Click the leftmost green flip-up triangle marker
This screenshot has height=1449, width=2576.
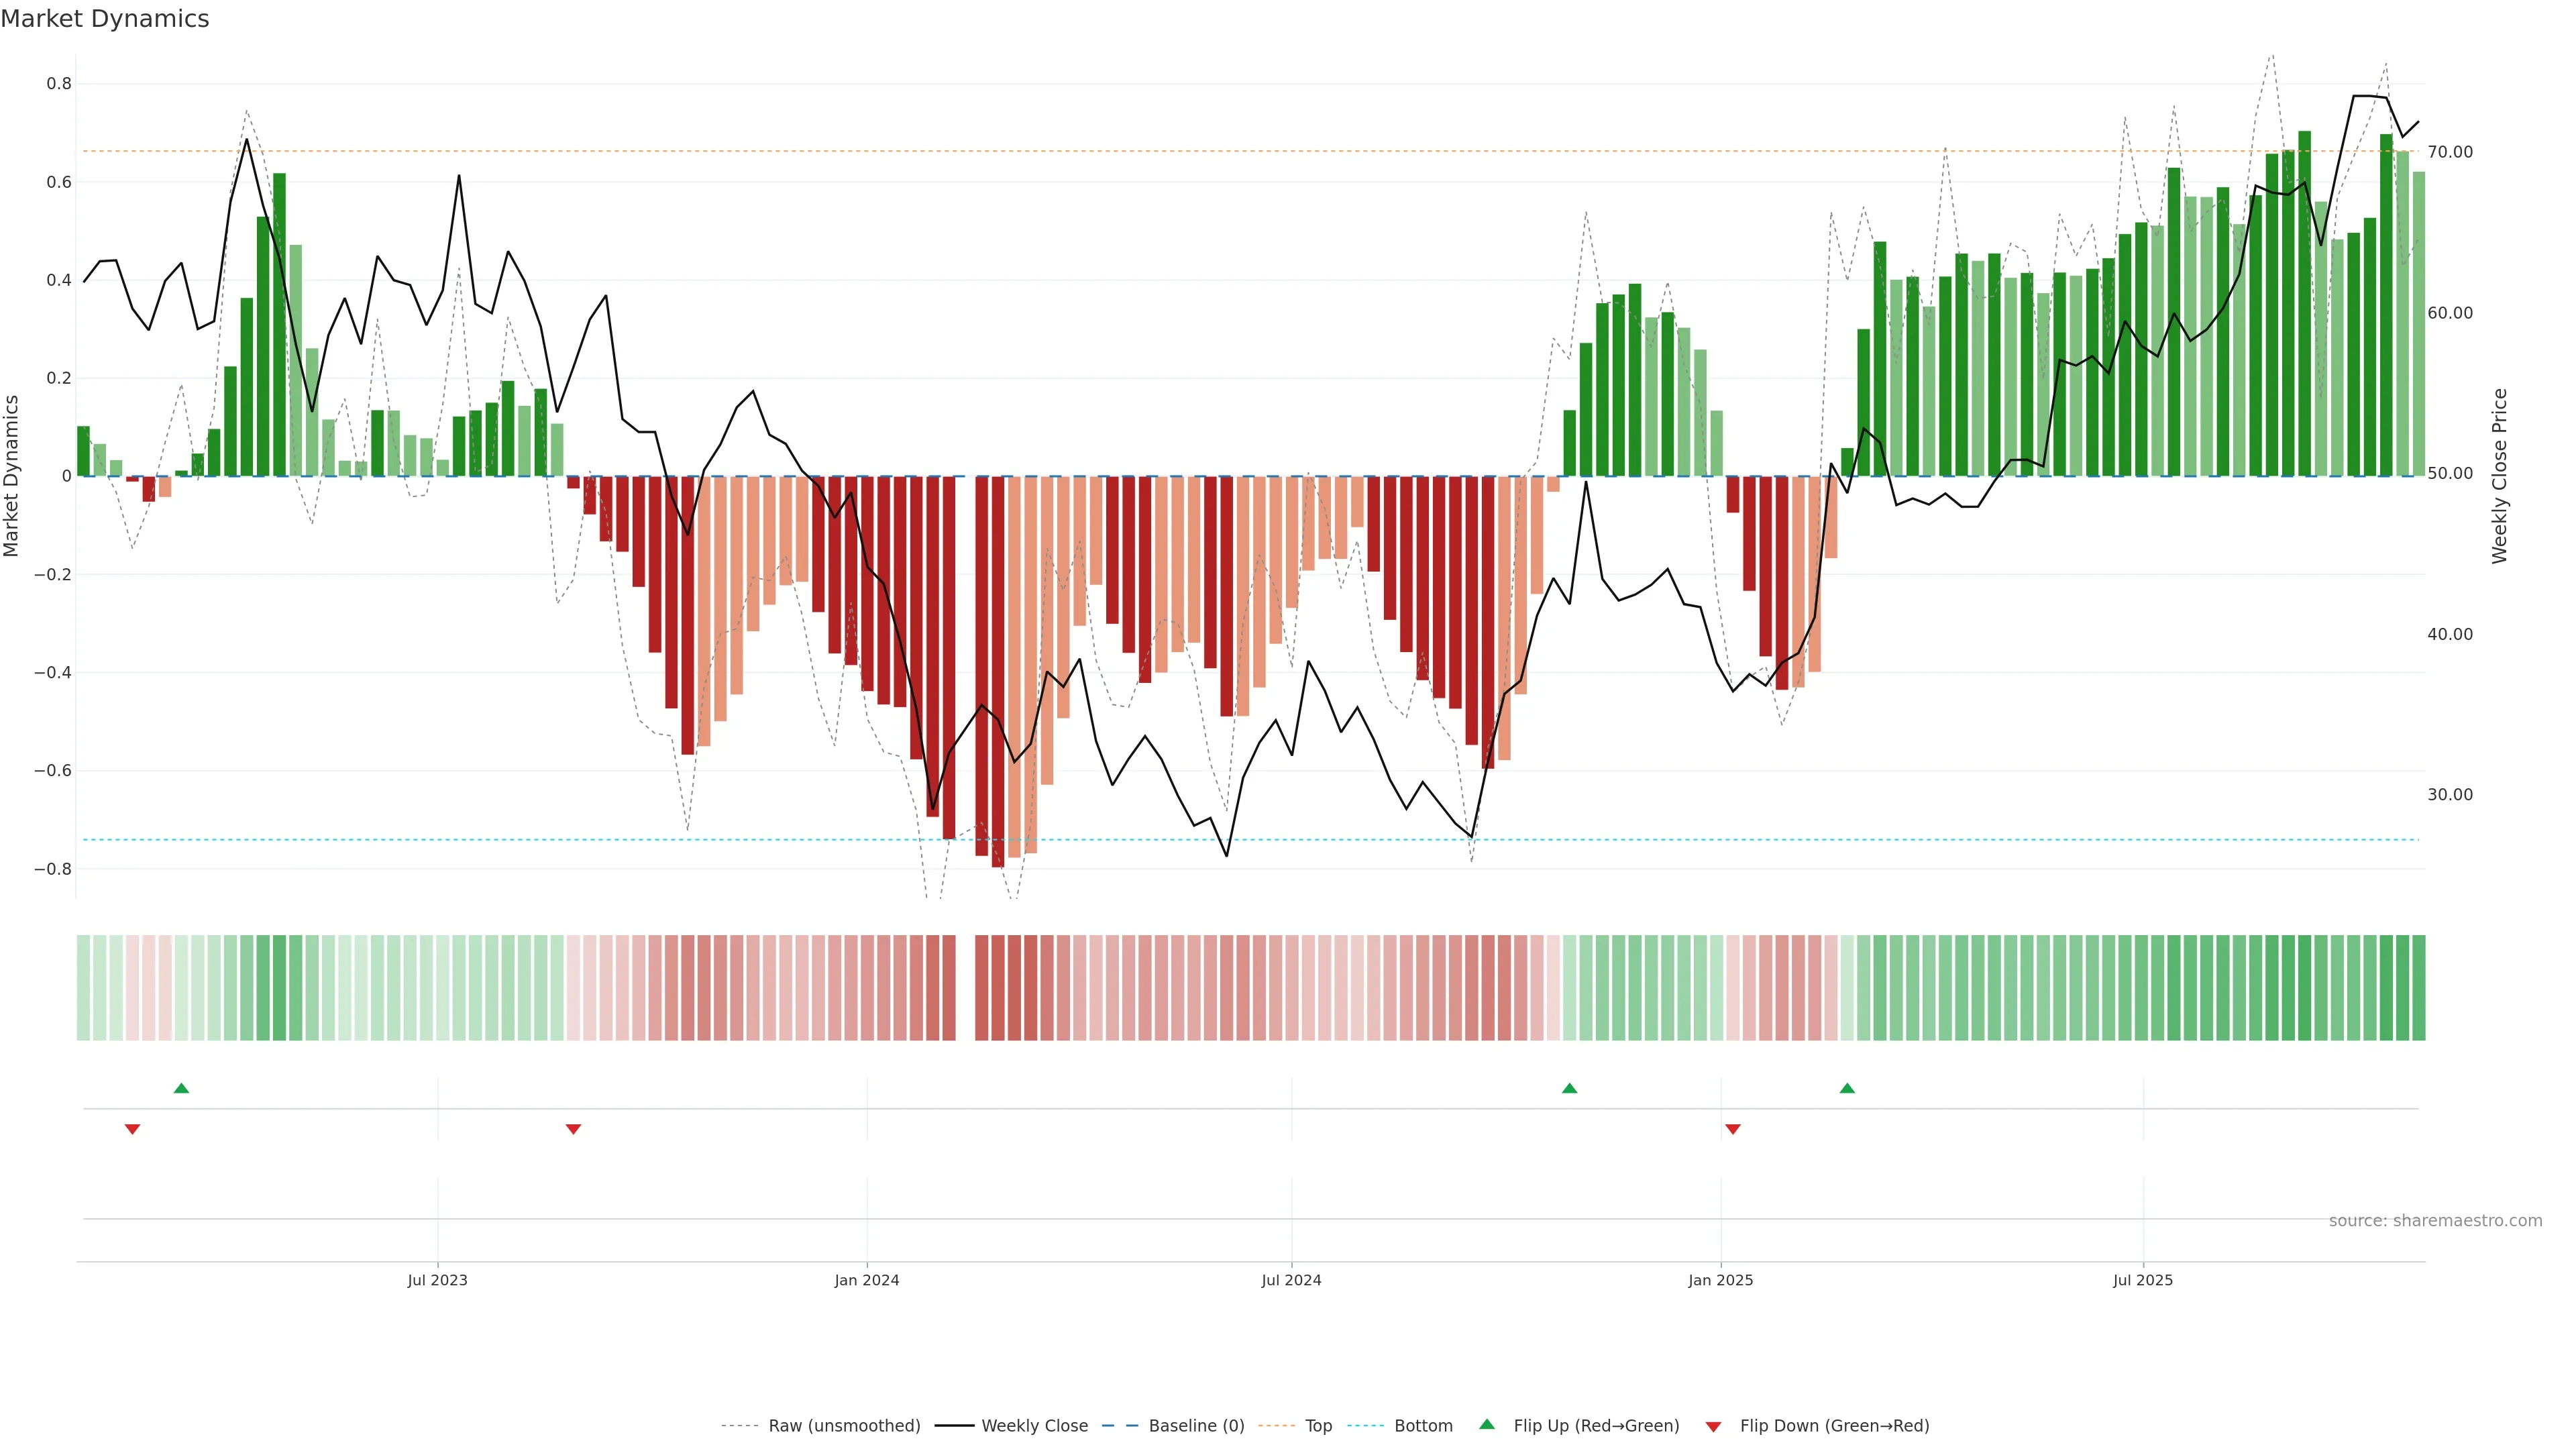tap(181, 1088)
